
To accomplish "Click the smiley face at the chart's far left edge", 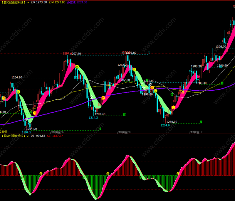I will pos(4,98).
